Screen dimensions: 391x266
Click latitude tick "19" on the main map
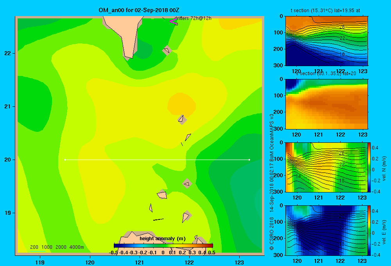[8, 213]
